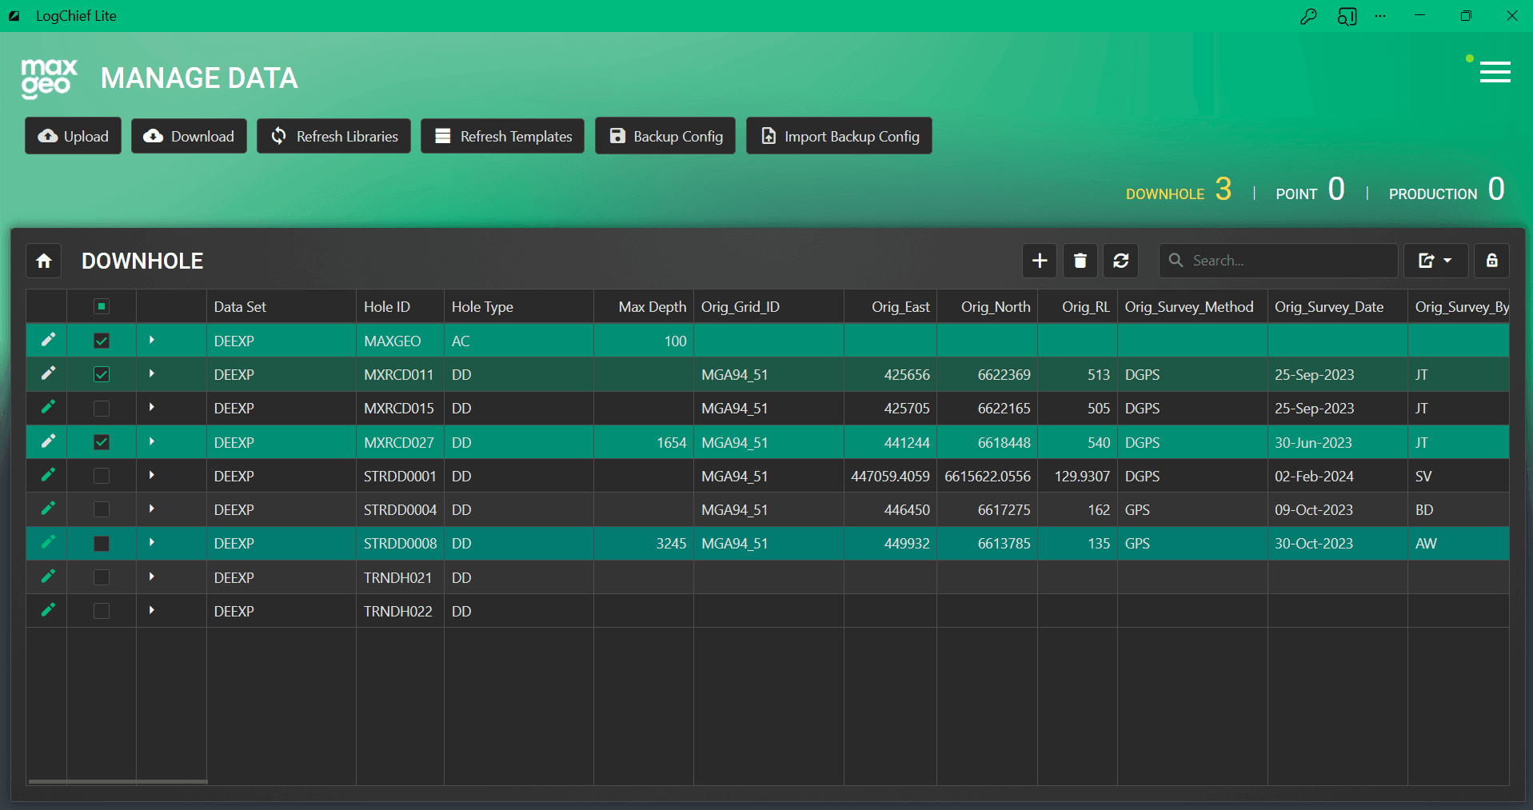Click the lock icon in grid toolbar
The height and width of the screenshot is (810, 1533).
pos(1492,261)
